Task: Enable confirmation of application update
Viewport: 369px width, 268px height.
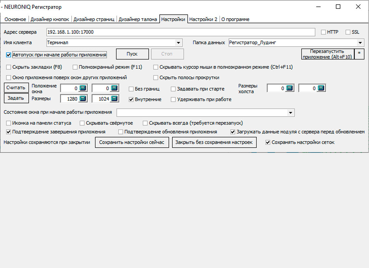Action: click(120, 132)
